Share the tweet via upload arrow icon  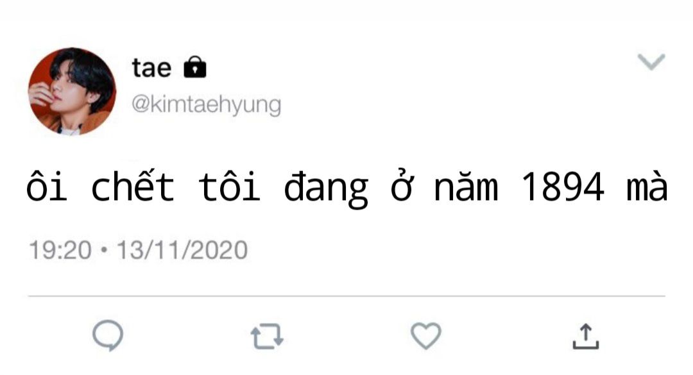585,337
